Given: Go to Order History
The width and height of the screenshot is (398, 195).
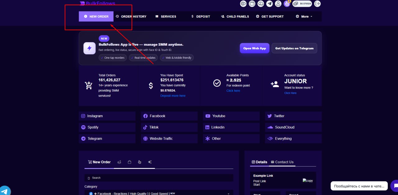Looking at the screenshot, I should point(131,16).
